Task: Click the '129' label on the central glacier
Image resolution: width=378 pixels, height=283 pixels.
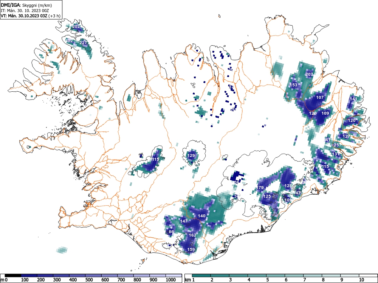Action: (x=191, y=156)
